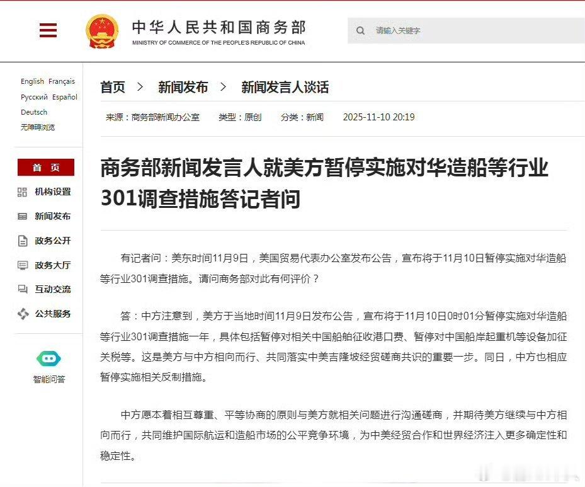Click the search magnifier icon
The height and width of the screenshot is (487, 585).
(360, 31)
